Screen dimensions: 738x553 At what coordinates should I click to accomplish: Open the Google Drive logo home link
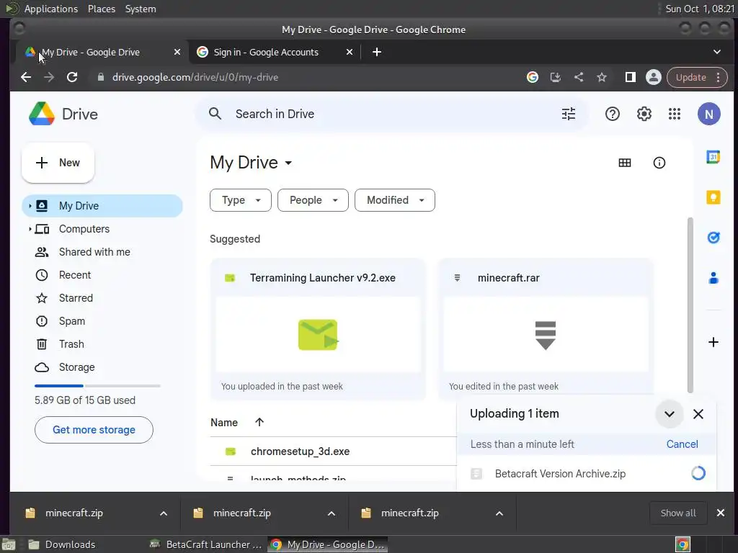point(63,114)
